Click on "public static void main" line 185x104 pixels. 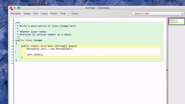49,46
